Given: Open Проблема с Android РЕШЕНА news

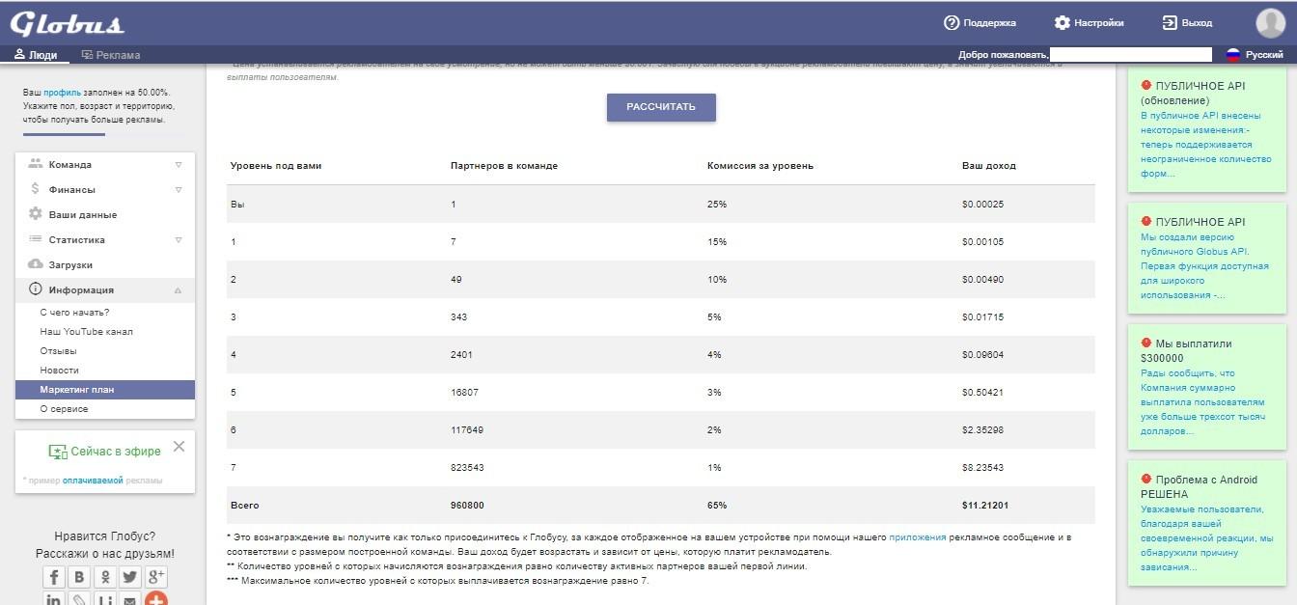Looking at the screenshot, I should (1209, 523).
